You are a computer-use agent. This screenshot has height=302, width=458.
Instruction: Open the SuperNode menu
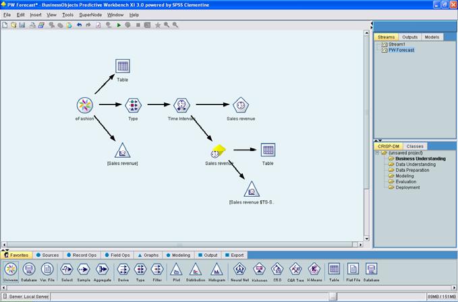[x=90, y=15]
